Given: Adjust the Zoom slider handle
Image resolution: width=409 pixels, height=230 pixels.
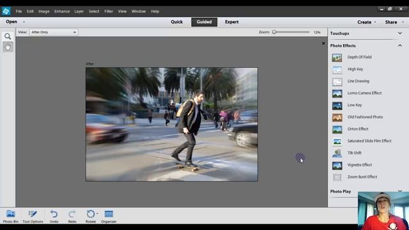Looking at the screenshot, I should (274, 32).
